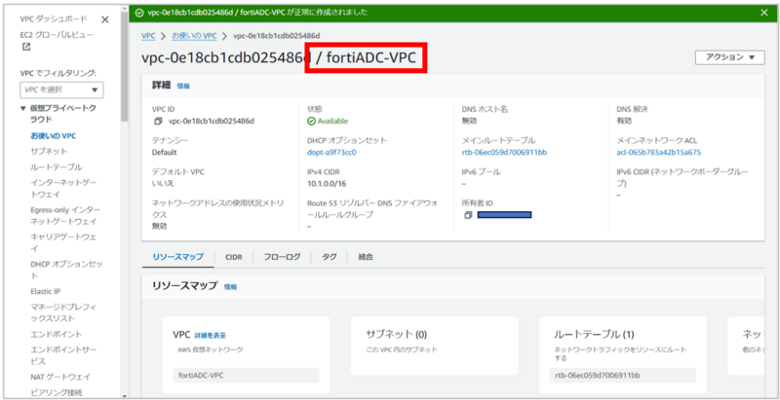Open network ACL acl-065b783a42b15a675 link
The width and height of the screenshot is (780, 400).
[659, 153]
